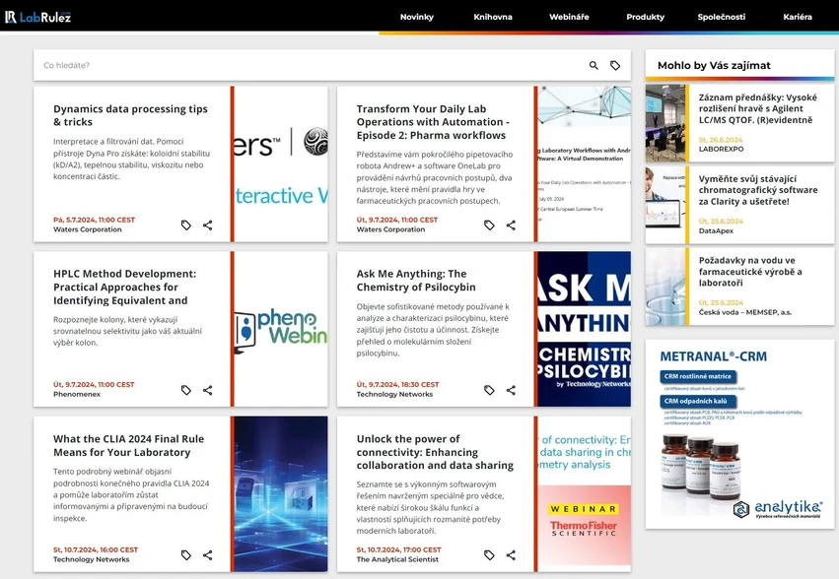Open the Společnosti menu item
The height and width of the screenshot is (579, 839).
coord(722,17)
